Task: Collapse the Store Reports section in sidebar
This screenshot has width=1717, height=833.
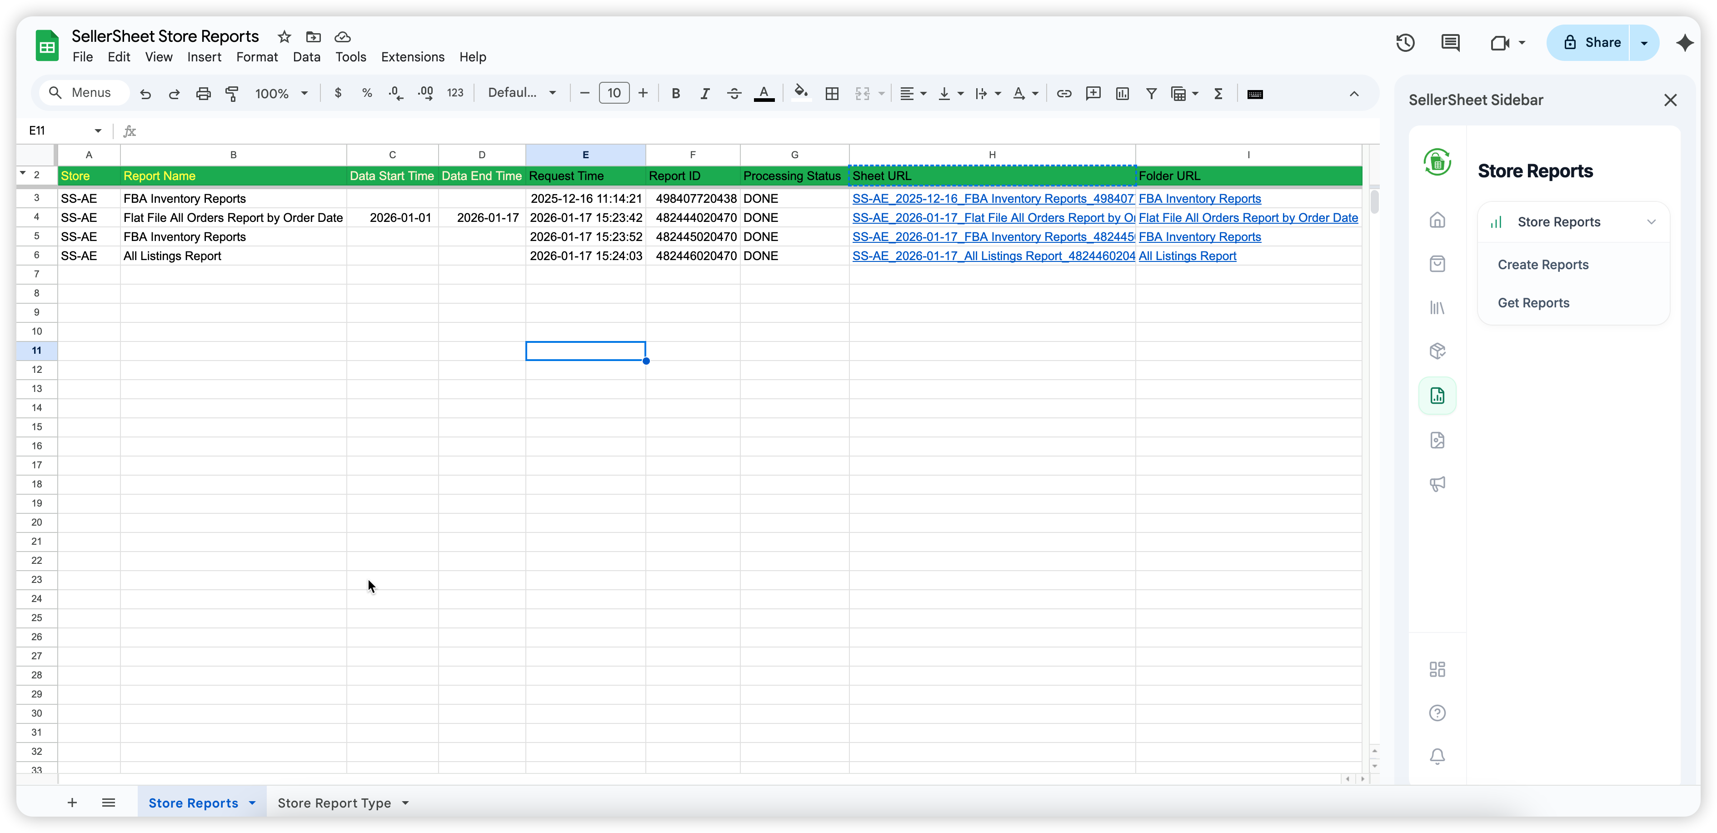Action: click(1652, 221)
